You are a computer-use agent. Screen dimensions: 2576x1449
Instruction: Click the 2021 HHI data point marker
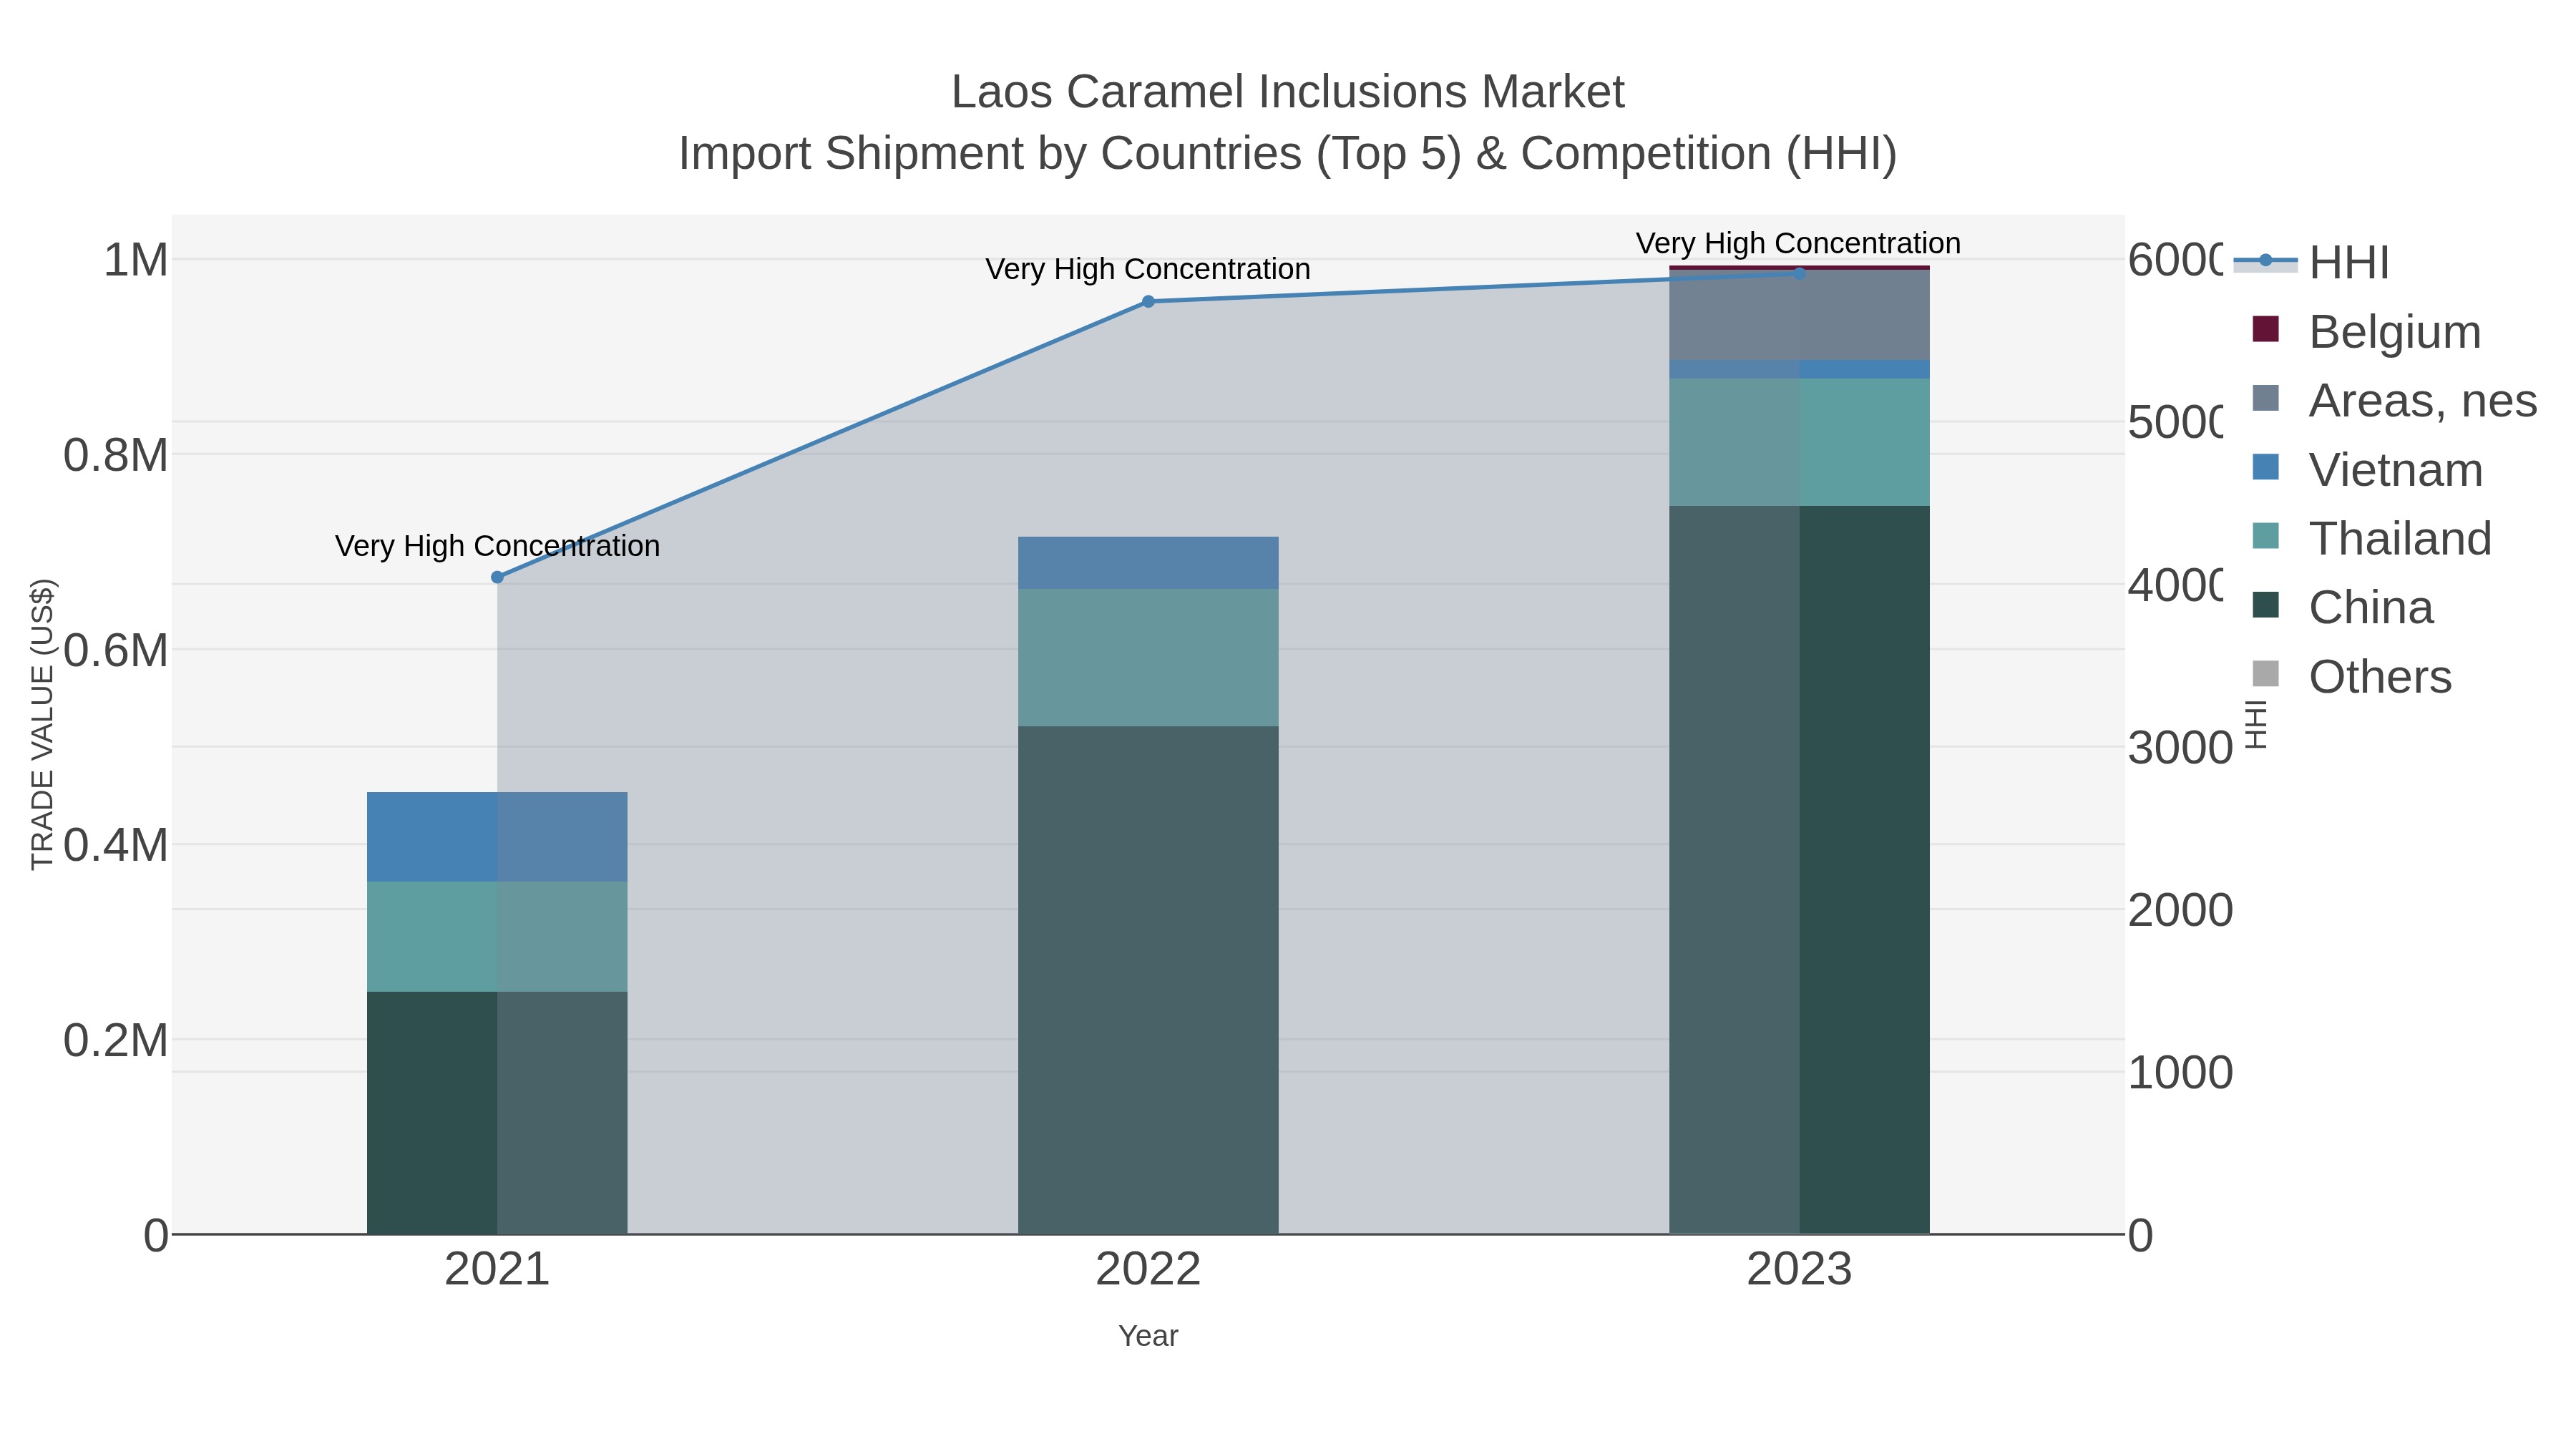point(497,577)
